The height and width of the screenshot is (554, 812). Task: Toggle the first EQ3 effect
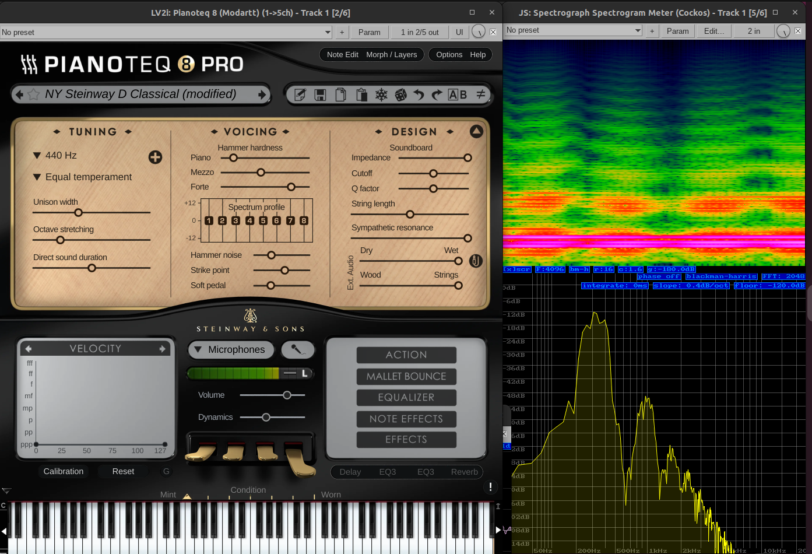point(388,472)
